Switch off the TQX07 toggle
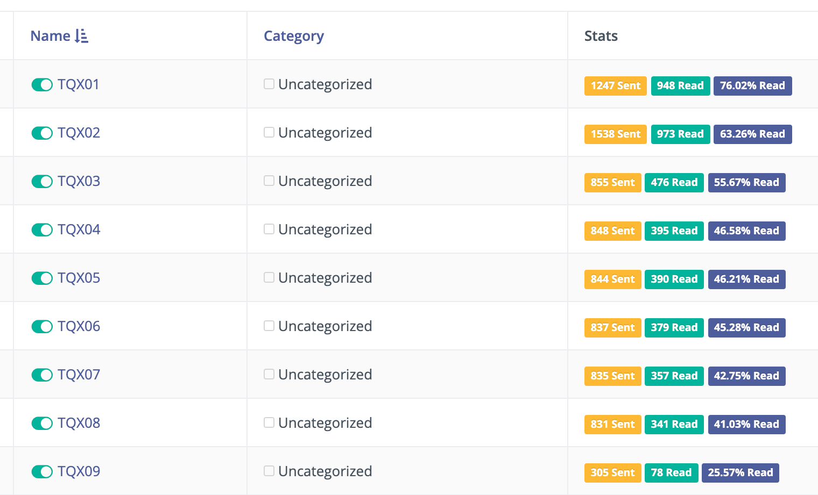The height and width of the screenshot is (495, 818). [x=42, y=375]
